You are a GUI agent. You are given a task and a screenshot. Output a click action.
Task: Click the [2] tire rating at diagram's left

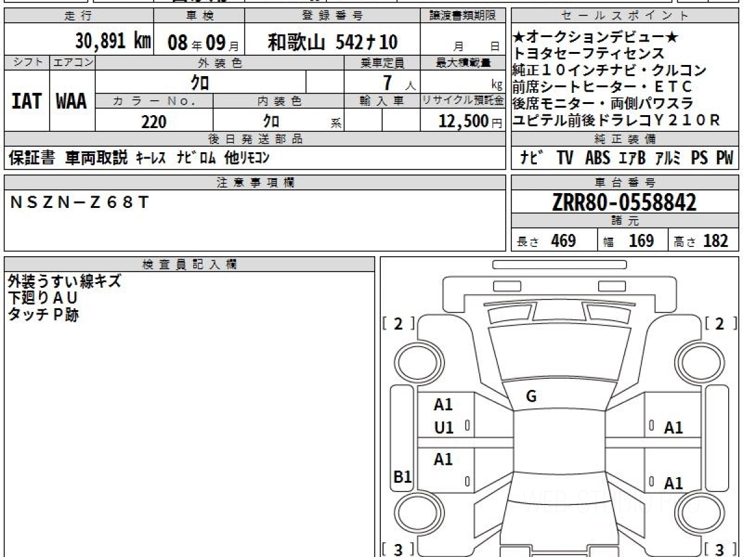click(x=398, y=322)
